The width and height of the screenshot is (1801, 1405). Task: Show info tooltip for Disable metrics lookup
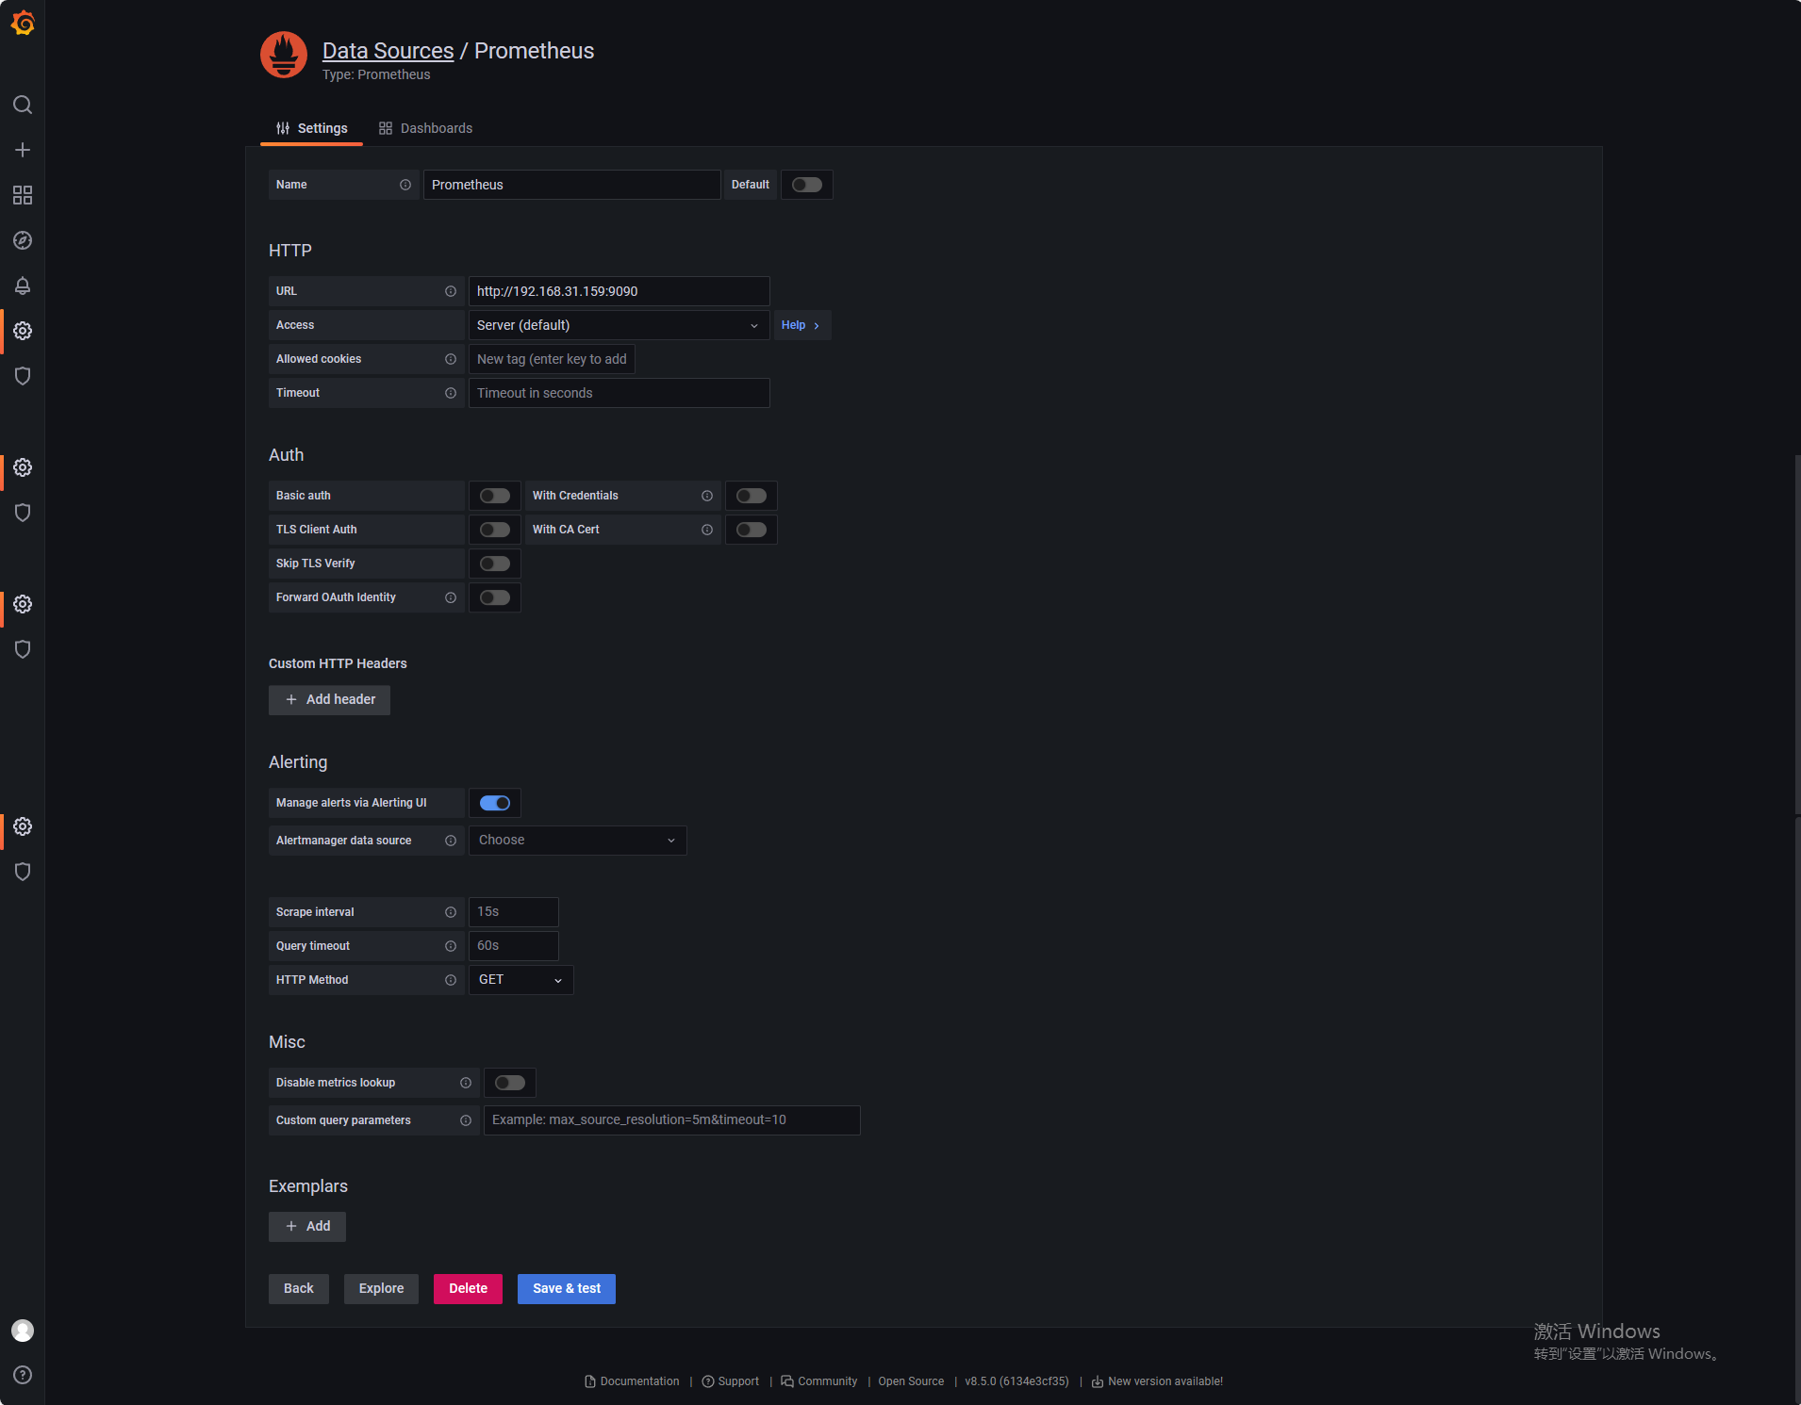coord(466,1083)
